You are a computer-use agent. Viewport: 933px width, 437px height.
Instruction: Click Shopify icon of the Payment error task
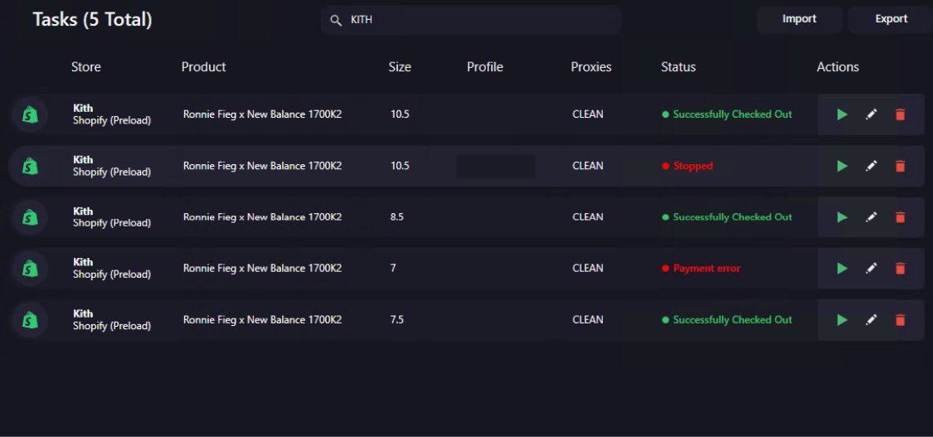coord(30,269)
